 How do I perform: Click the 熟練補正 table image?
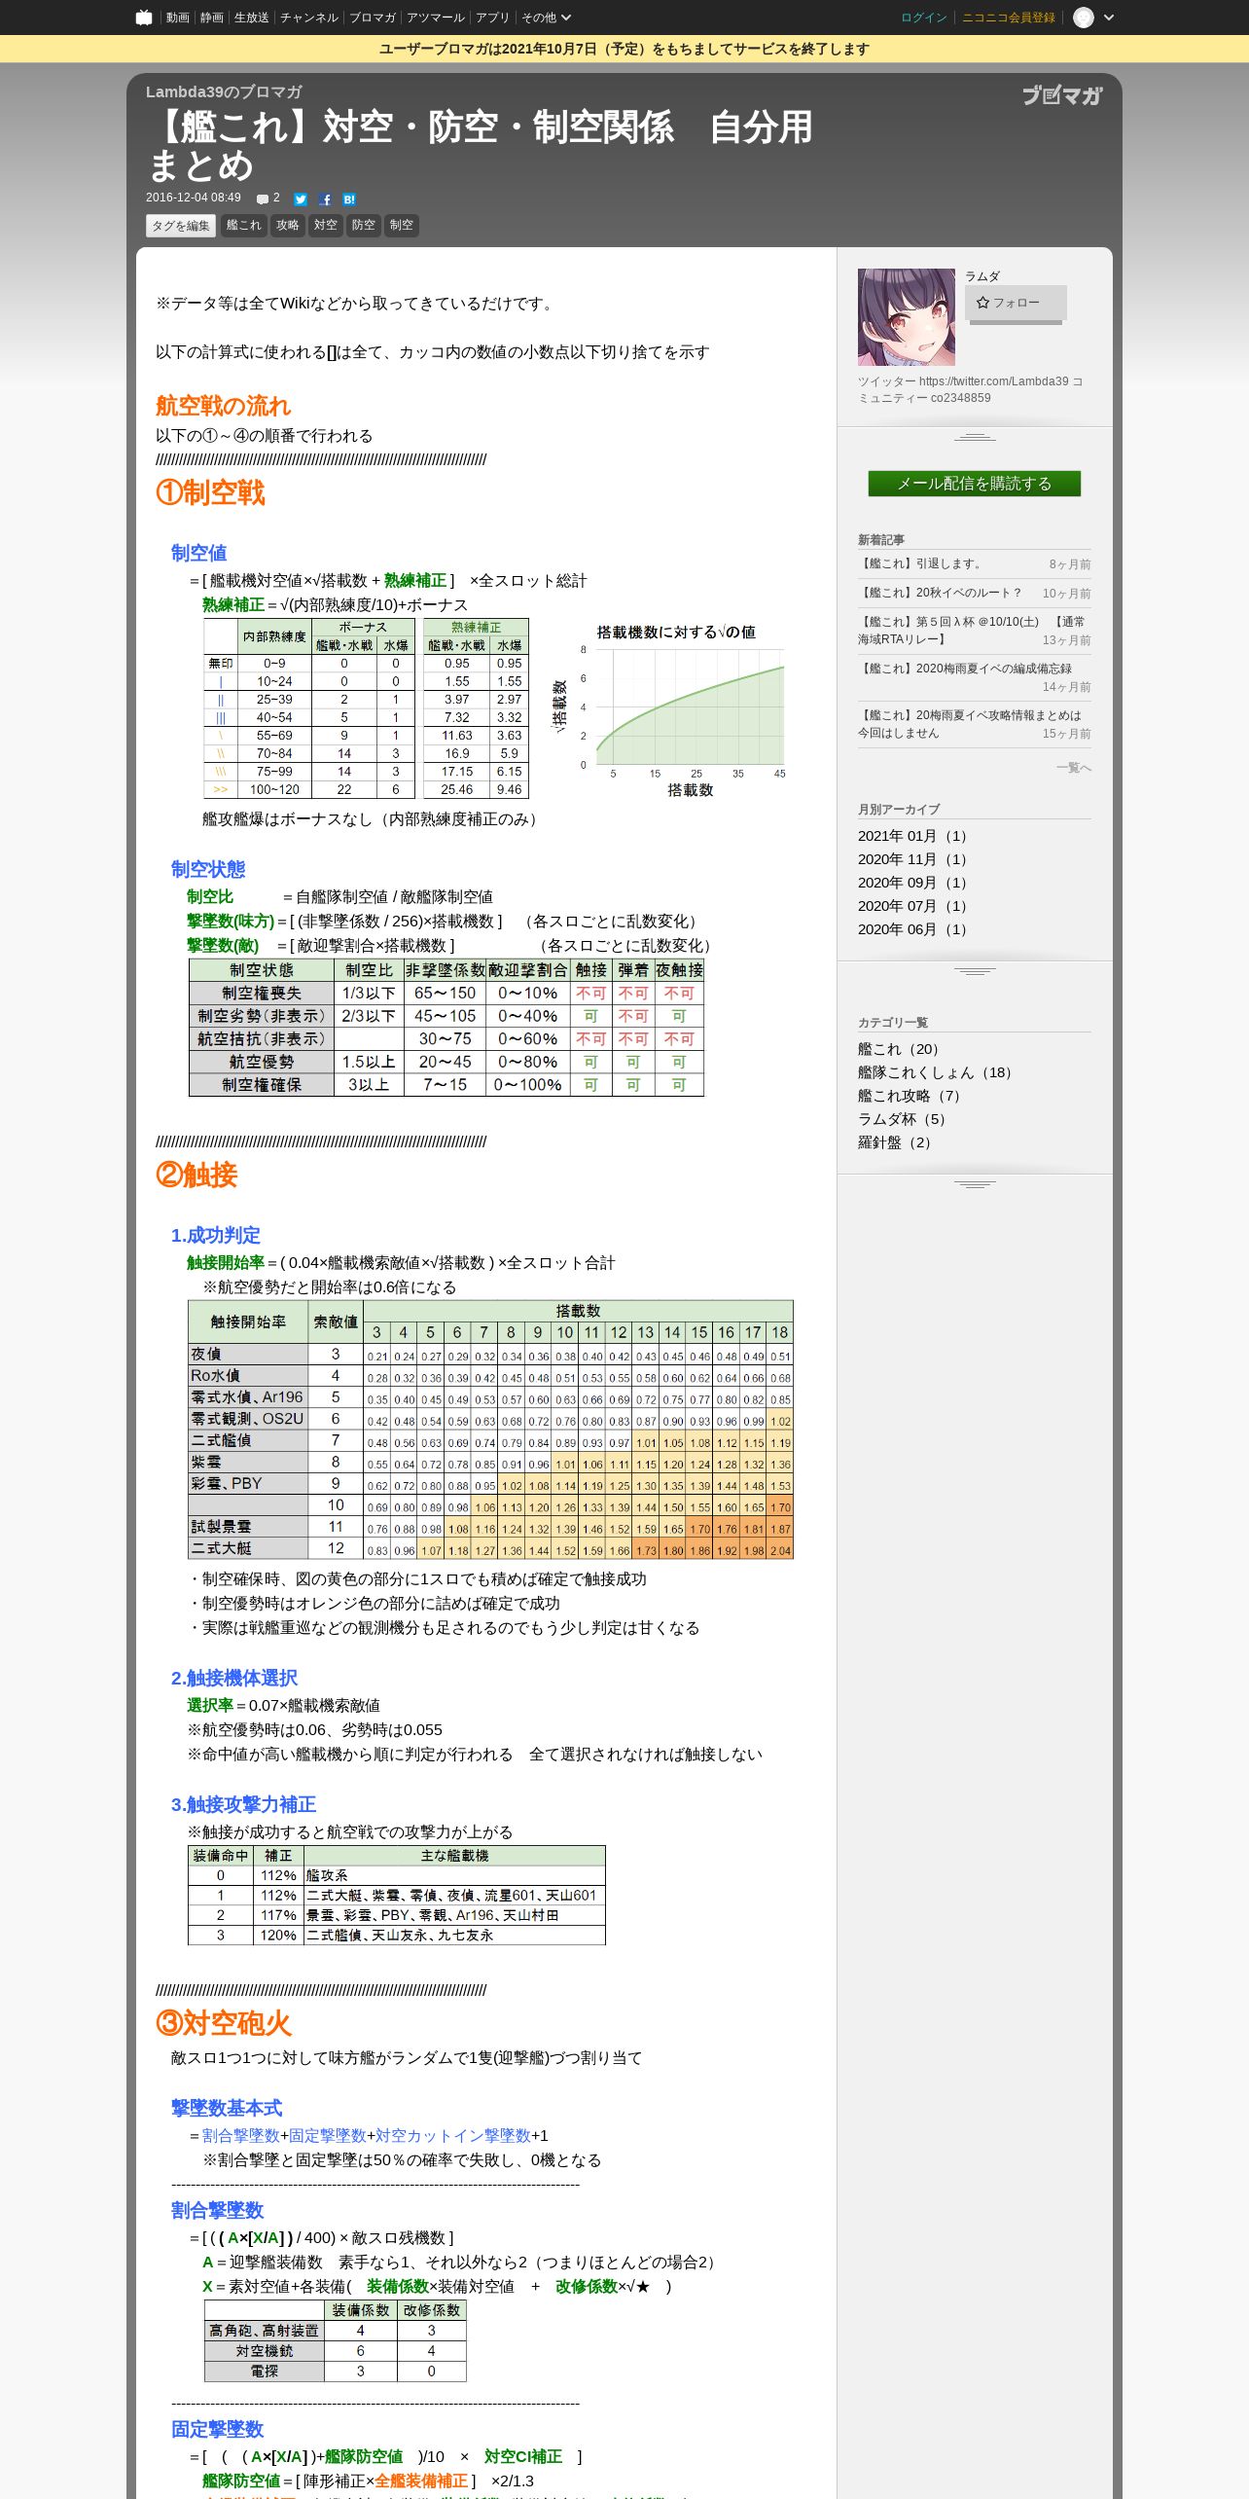coord(366,708)
